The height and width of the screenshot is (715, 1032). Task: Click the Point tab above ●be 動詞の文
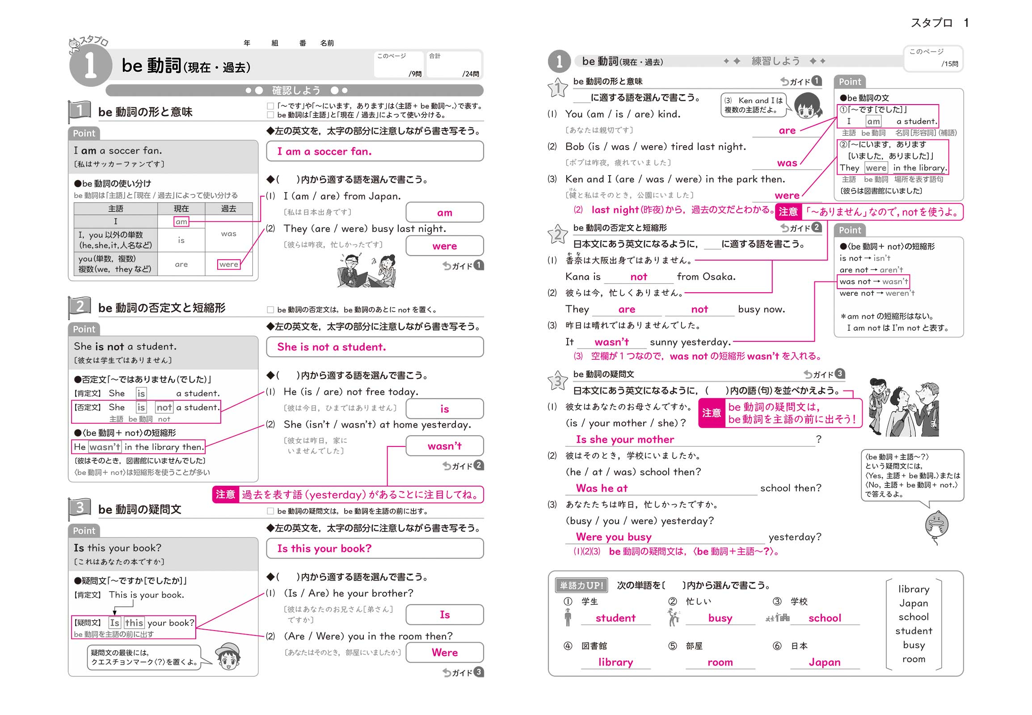pyautogui.click(x=850, y=81)
